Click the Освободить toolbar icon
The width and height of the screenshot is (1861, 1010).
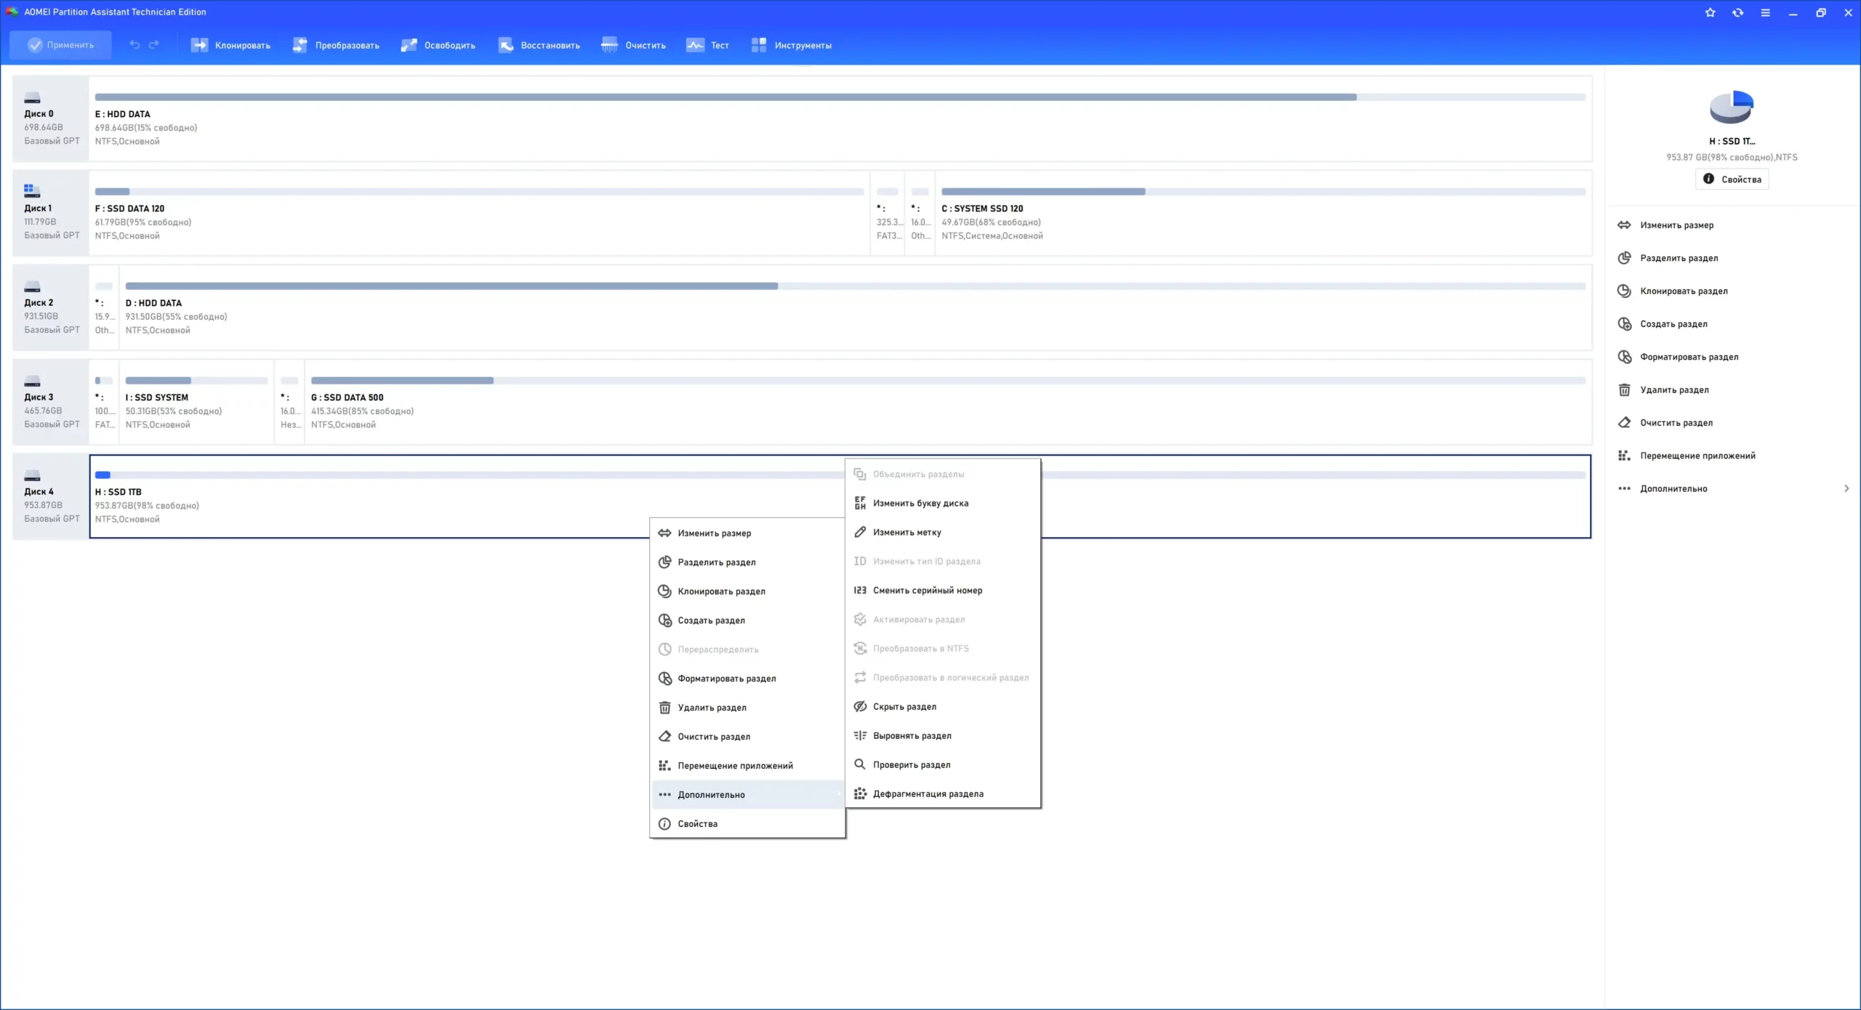pos(409,45)
